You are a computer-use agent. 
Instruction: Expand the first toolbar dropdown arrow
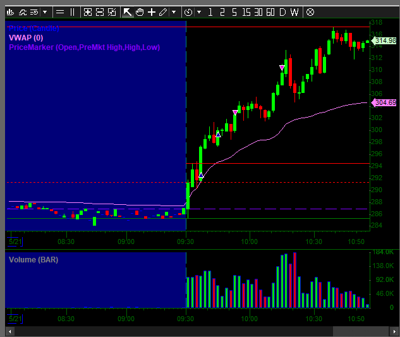pos(45,12)
